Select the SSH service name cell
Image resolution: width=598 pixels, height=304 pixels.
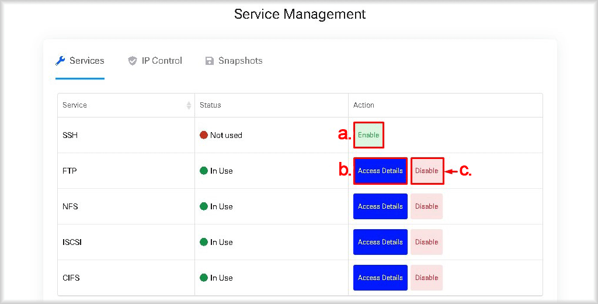click(x=126, y=135)
